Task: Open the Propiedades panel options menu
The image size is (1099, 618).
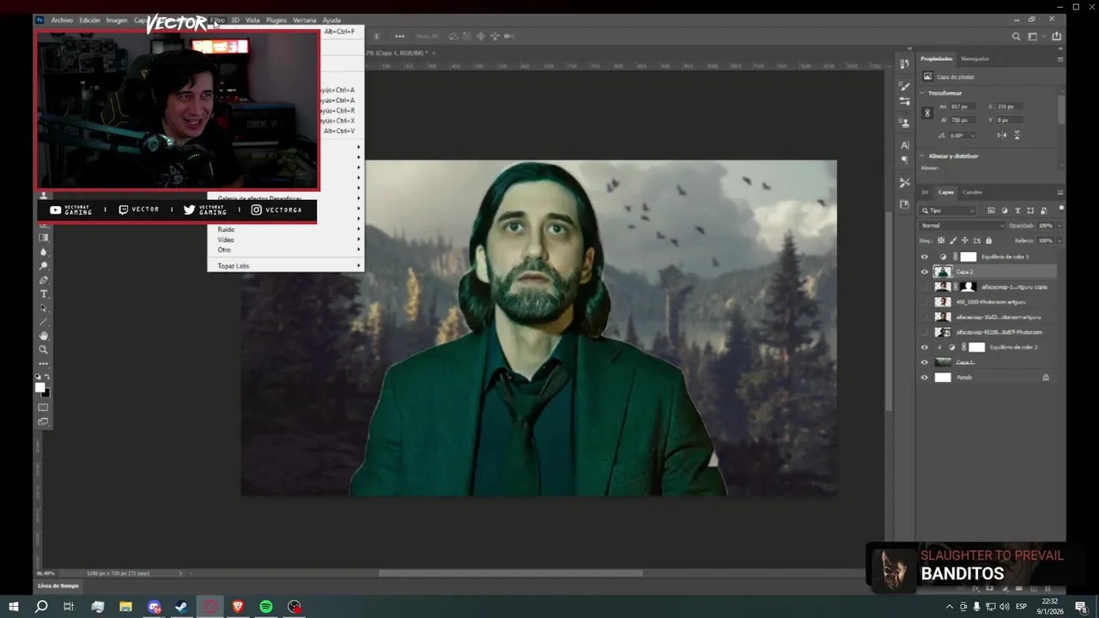Action: 1060,59
